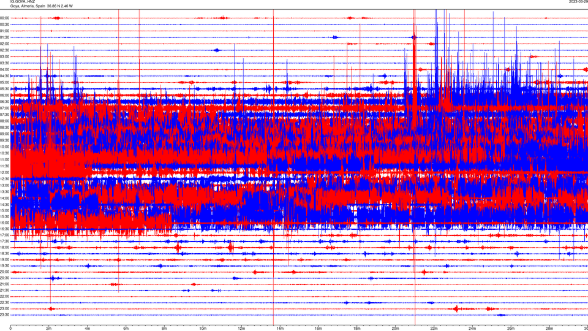This screenshot has height=331, width=588.
Task: Select the 22:00 time row label
Action: coord(4,297)
